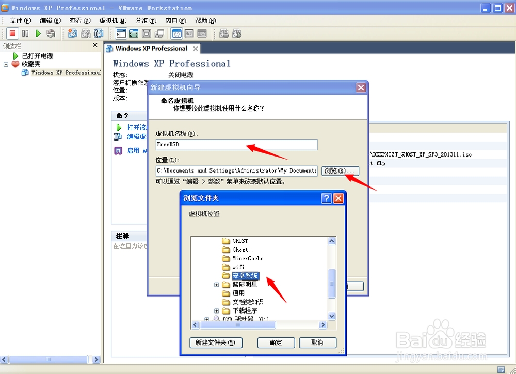Click the folder tree scroll up arrow

click(x=332, y=241)
